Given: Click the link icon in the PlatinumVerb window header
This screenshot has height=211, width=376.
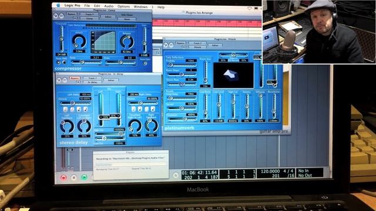Looking at the screenshot, I should click(x=166, y=45).
